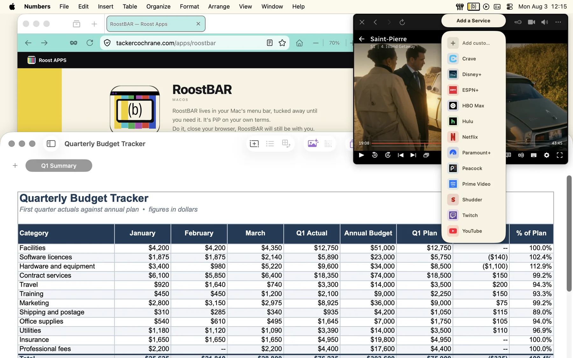This screenshot has height=358, width=573.
Task: Click the RoostBAR (b) menu bar icon
Action: tap(473, 6)
